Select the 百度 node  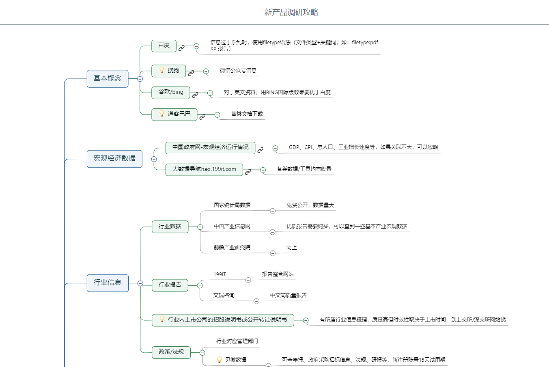[x=164, y=46]
